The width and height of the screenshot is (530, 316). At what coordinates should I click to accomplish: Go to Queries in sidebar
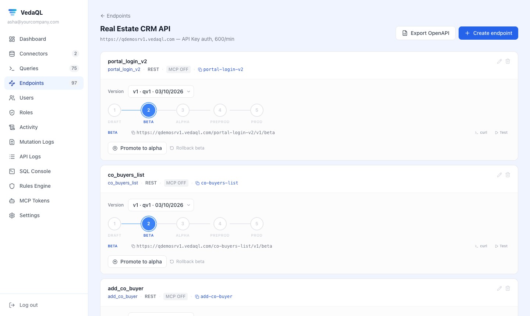pyautogui.click(x=44, y=68)
